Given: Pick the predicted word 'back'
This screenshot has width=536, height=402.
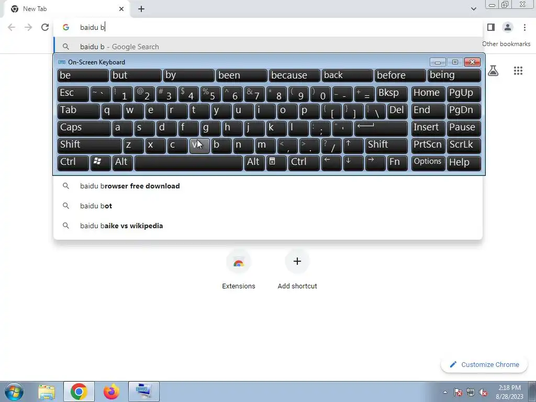Looking at the screenshot, I should tap(348, 75).
